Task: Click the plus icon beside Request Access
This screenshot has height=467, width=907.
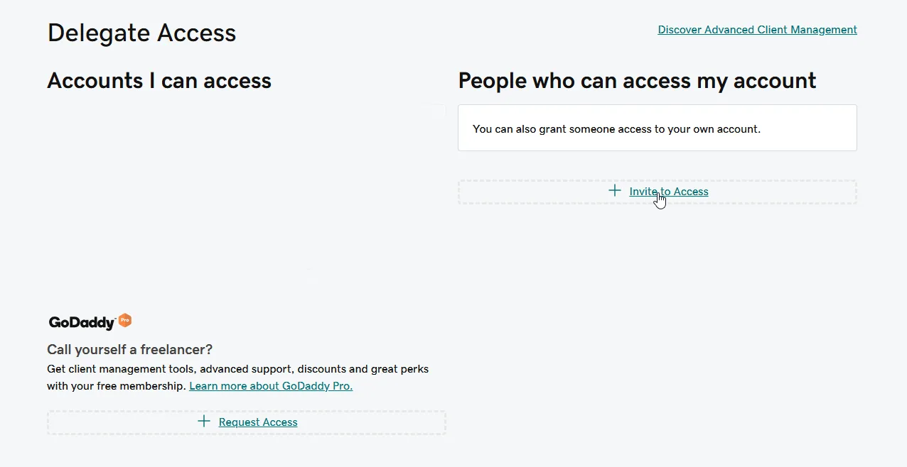Action: pyautogui.click(x=204, y=422)
